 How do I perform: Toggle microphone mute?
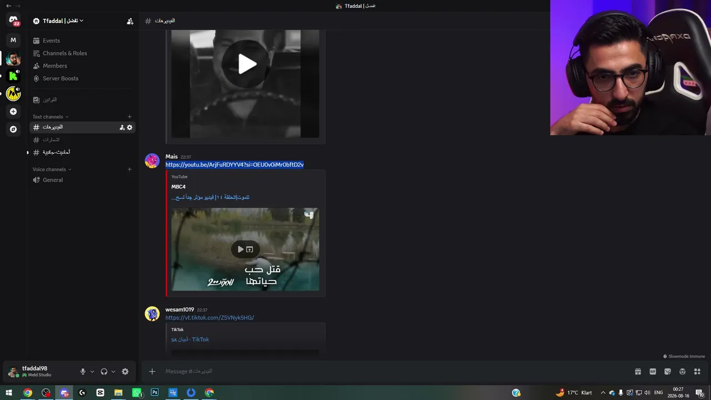[83, 372]
